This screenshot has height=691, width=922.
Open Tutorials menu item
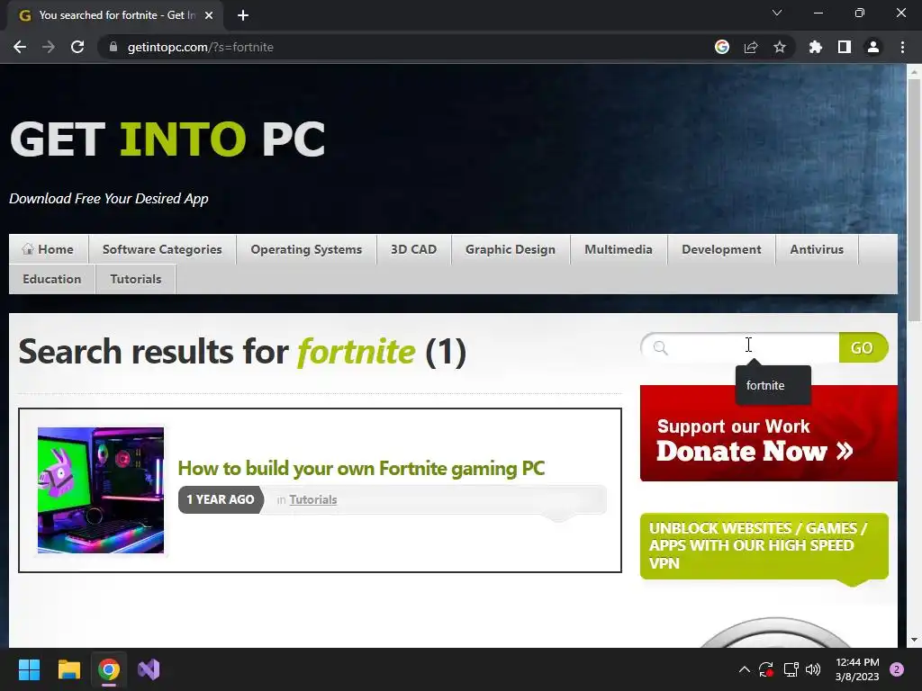[136, 279]
